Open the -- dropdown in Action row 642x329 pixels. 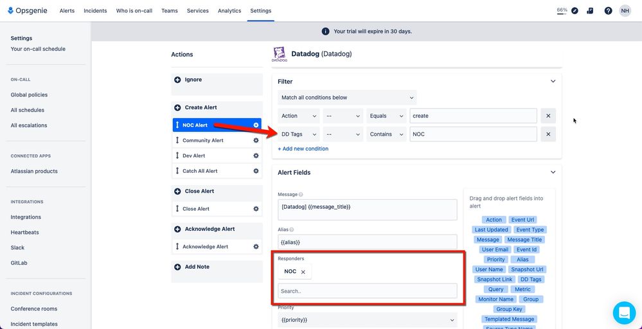[343, 116]
